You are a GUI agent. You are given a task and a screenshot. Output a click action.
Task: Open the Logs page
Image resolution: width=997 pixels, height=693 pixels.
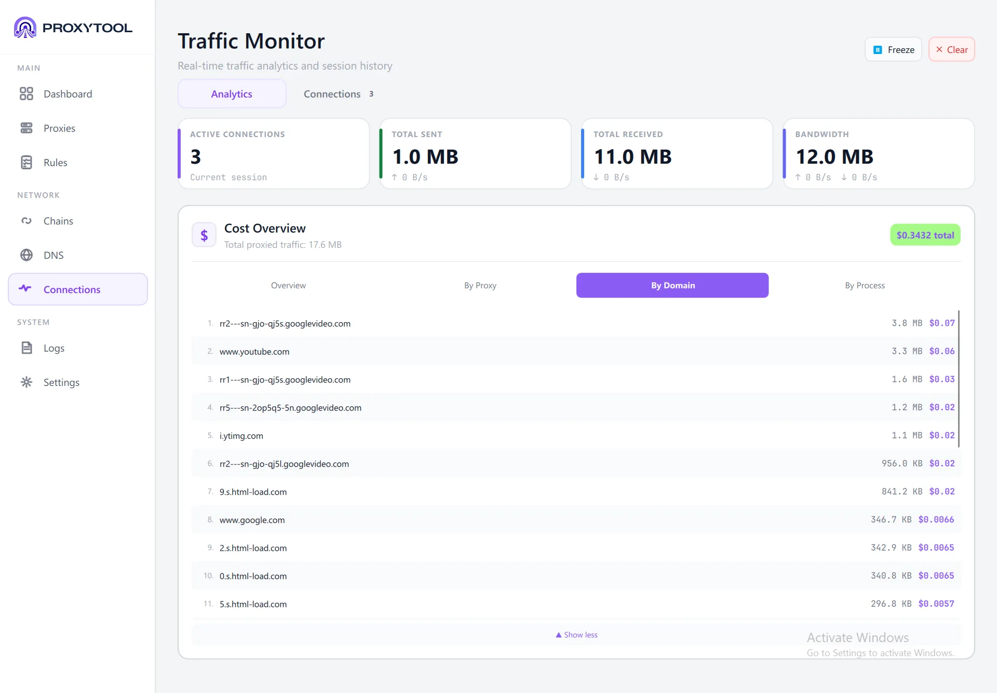(78, 348)
